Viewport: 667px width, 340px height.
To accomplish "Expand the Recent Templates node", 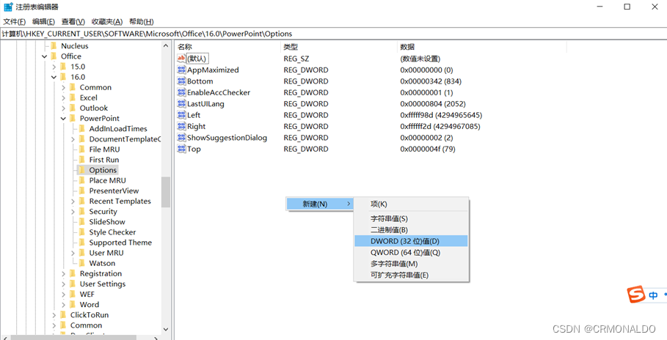I will pyautogui.click(x=73, y=202).
